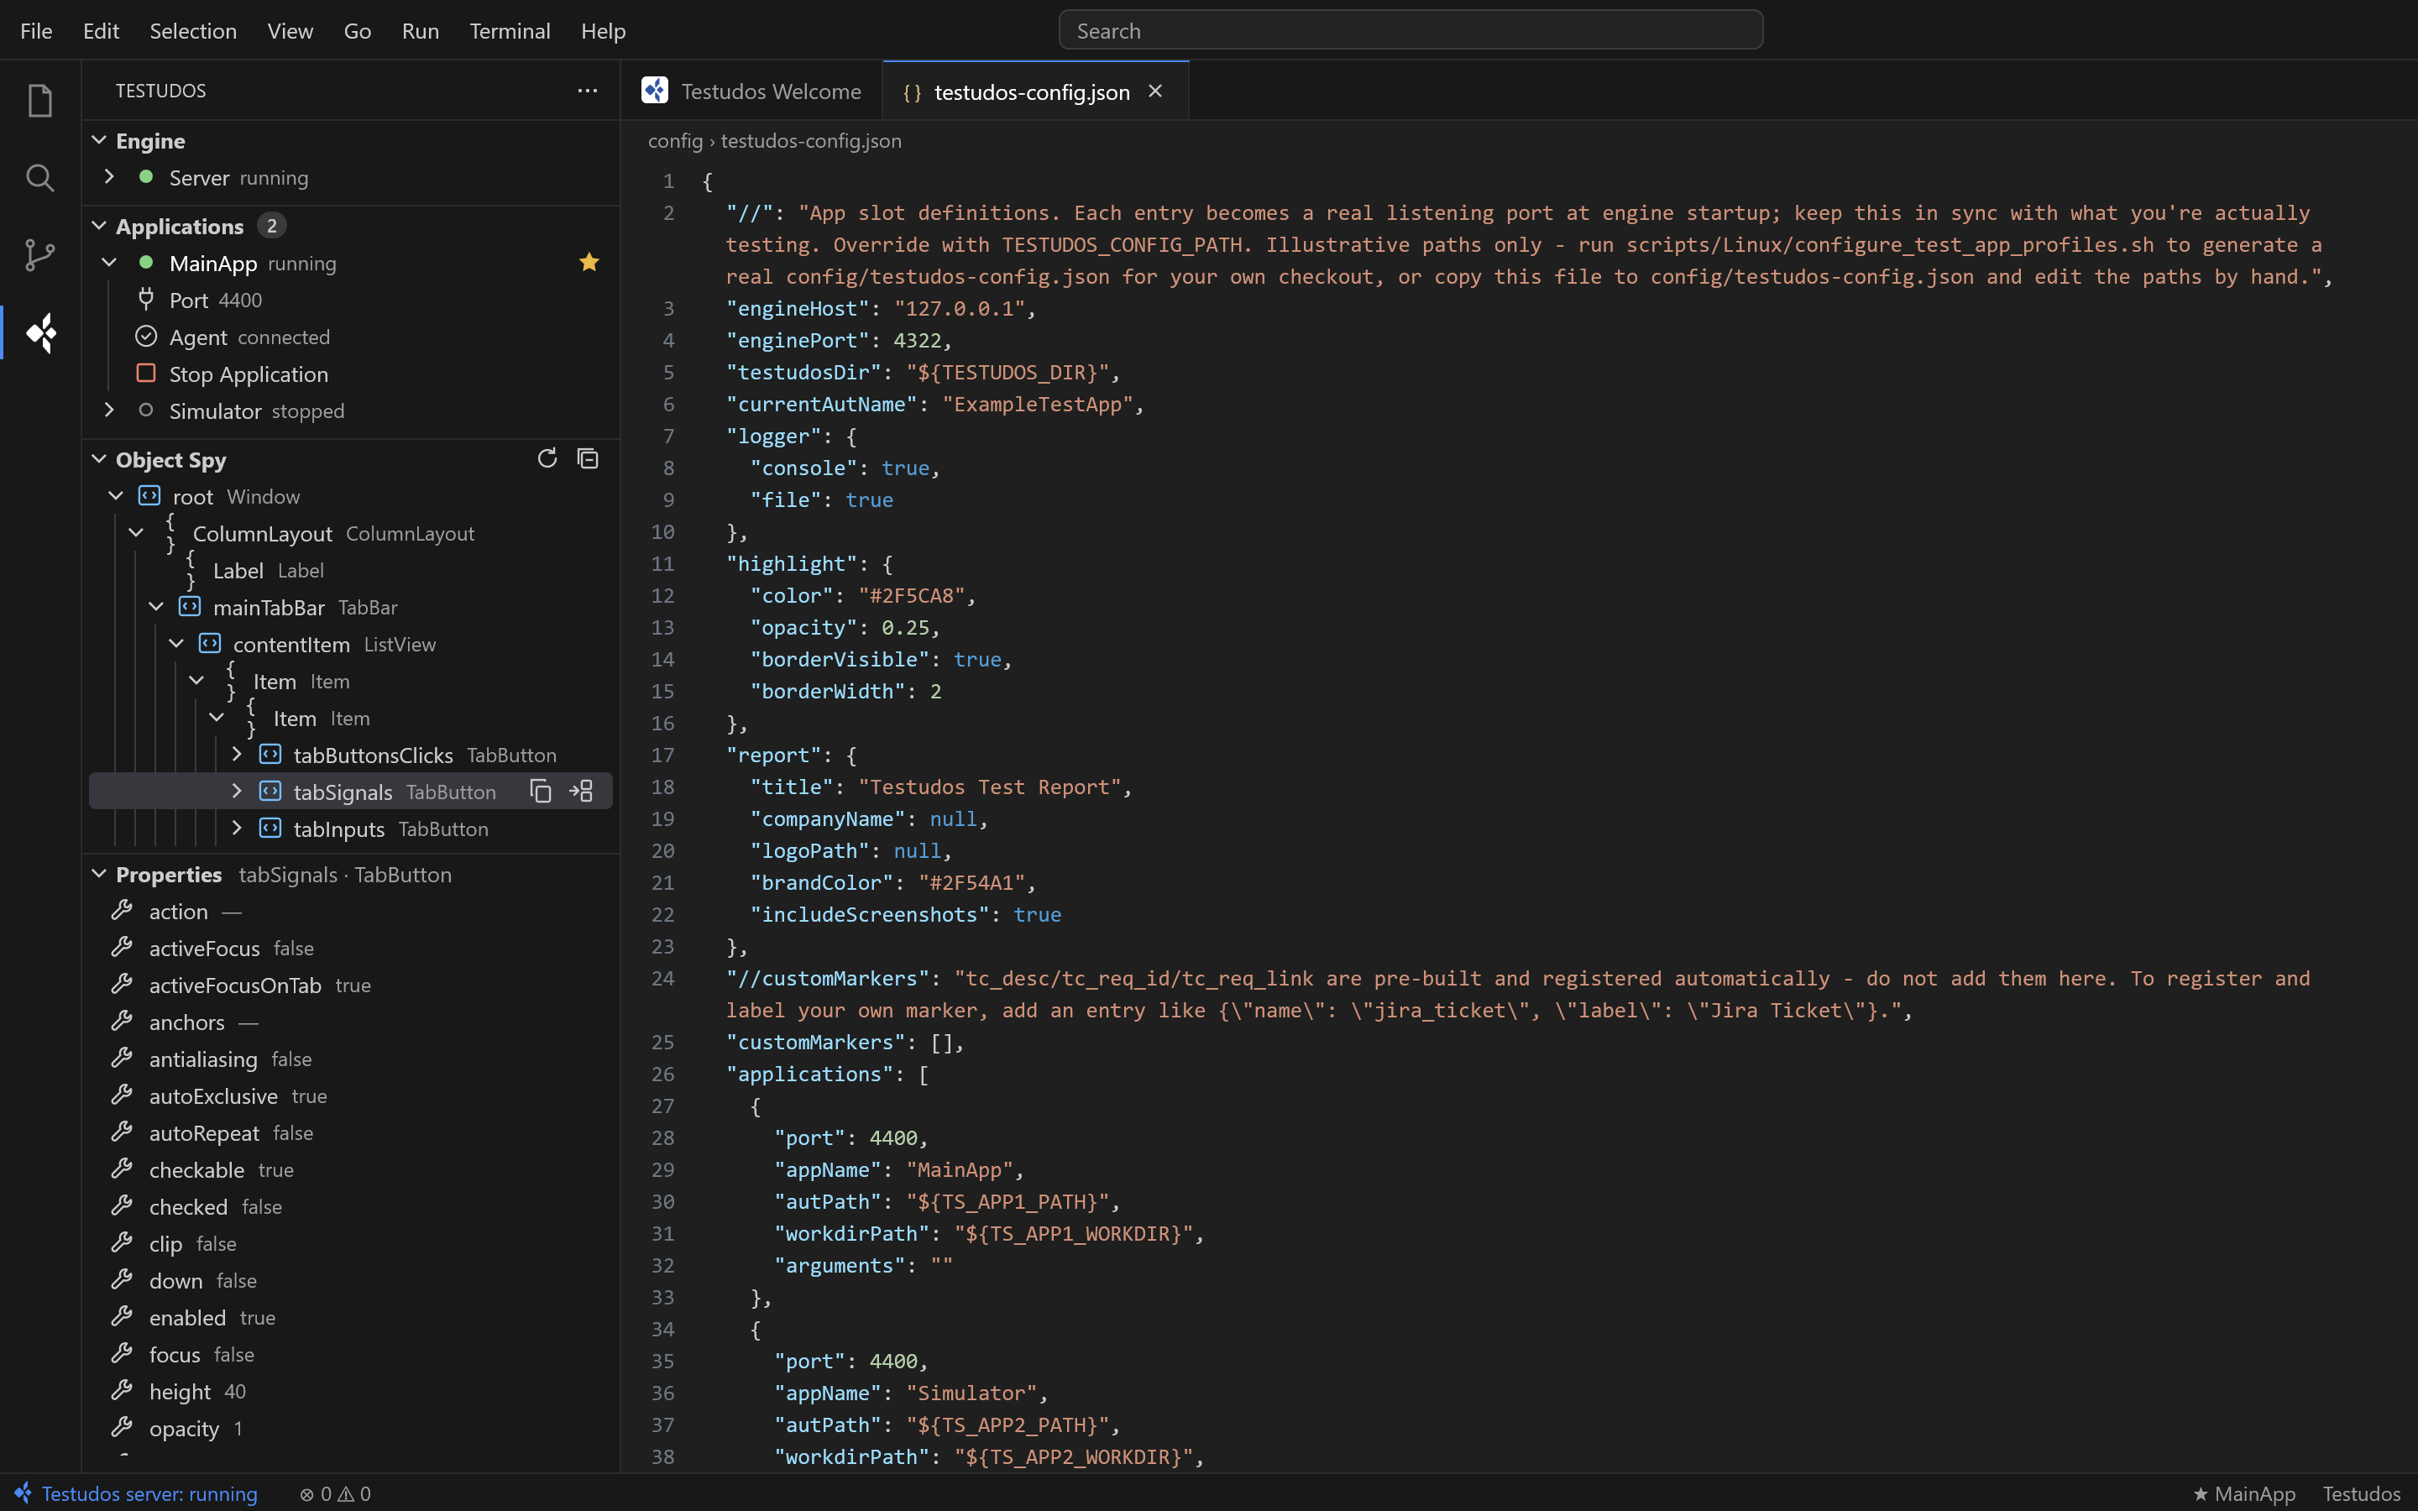This screenshot has height=1511, width=2418.
Task: Click the tabInputs object icon
Action: click(x=270, y=829)
